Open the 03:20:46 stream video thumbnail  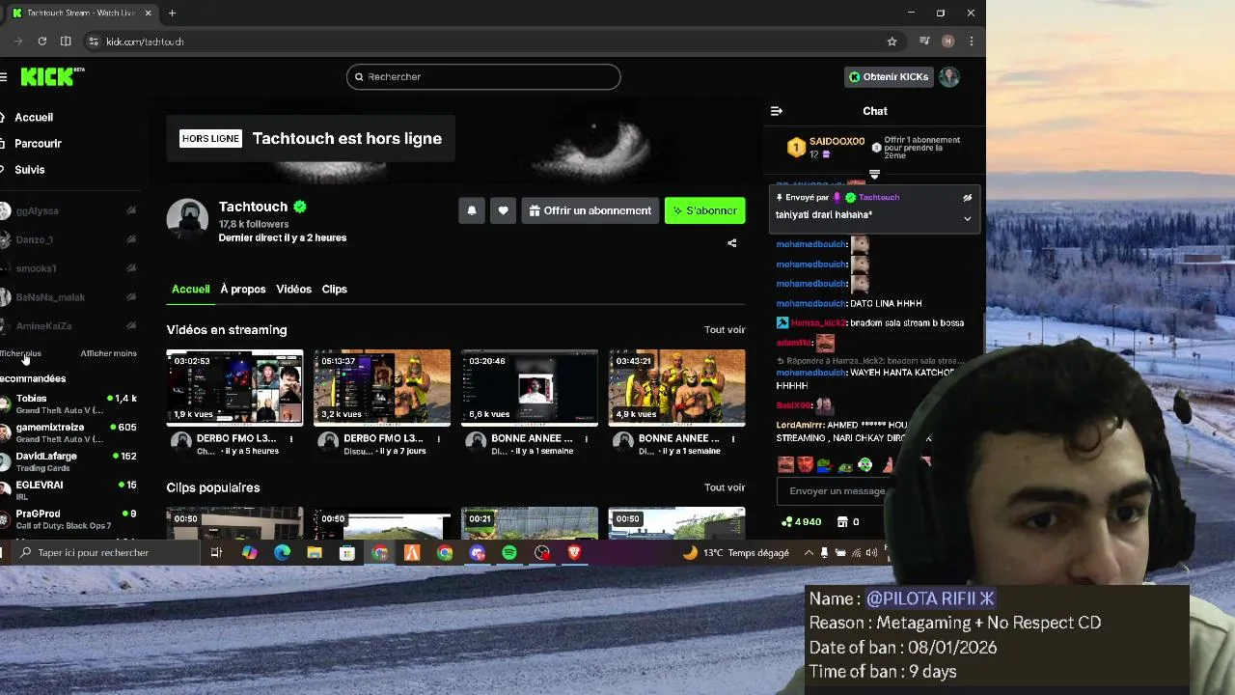[x=530, y=388]
